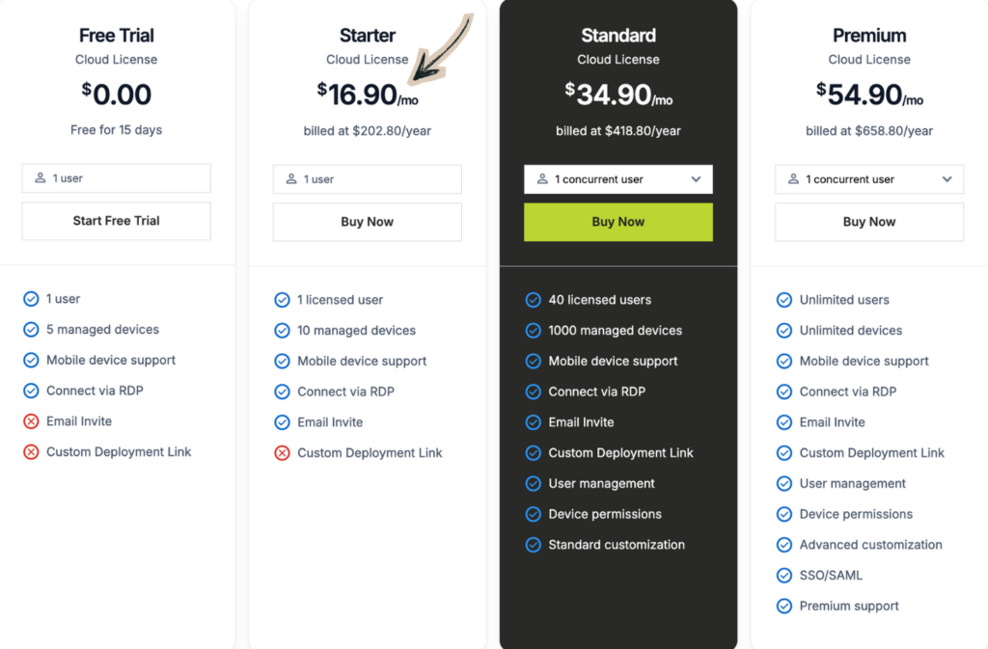Click the checkmark beside Connect via RDP on Free Trial

[x=30, y=391]
